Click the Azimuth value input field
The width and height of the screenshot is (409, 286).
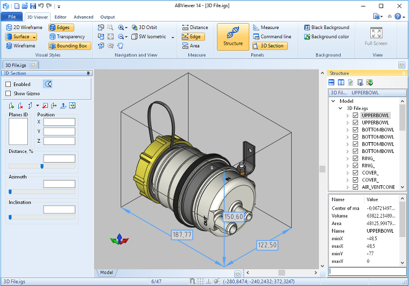tap(59, 184)
